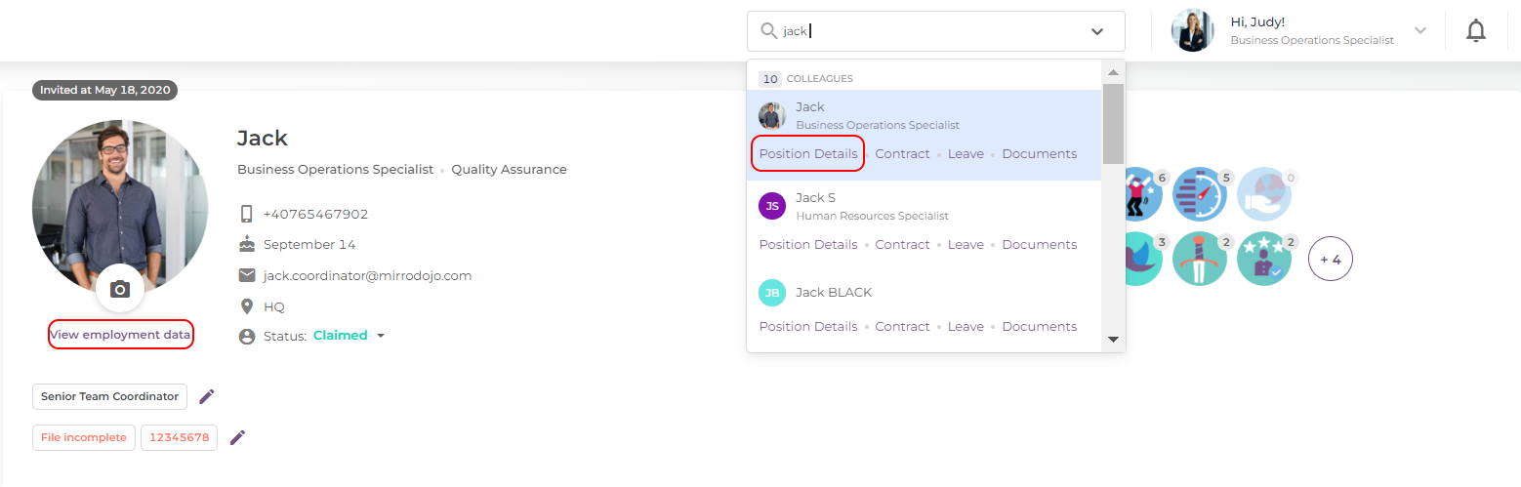Click the View employment data link

point(120,335)
